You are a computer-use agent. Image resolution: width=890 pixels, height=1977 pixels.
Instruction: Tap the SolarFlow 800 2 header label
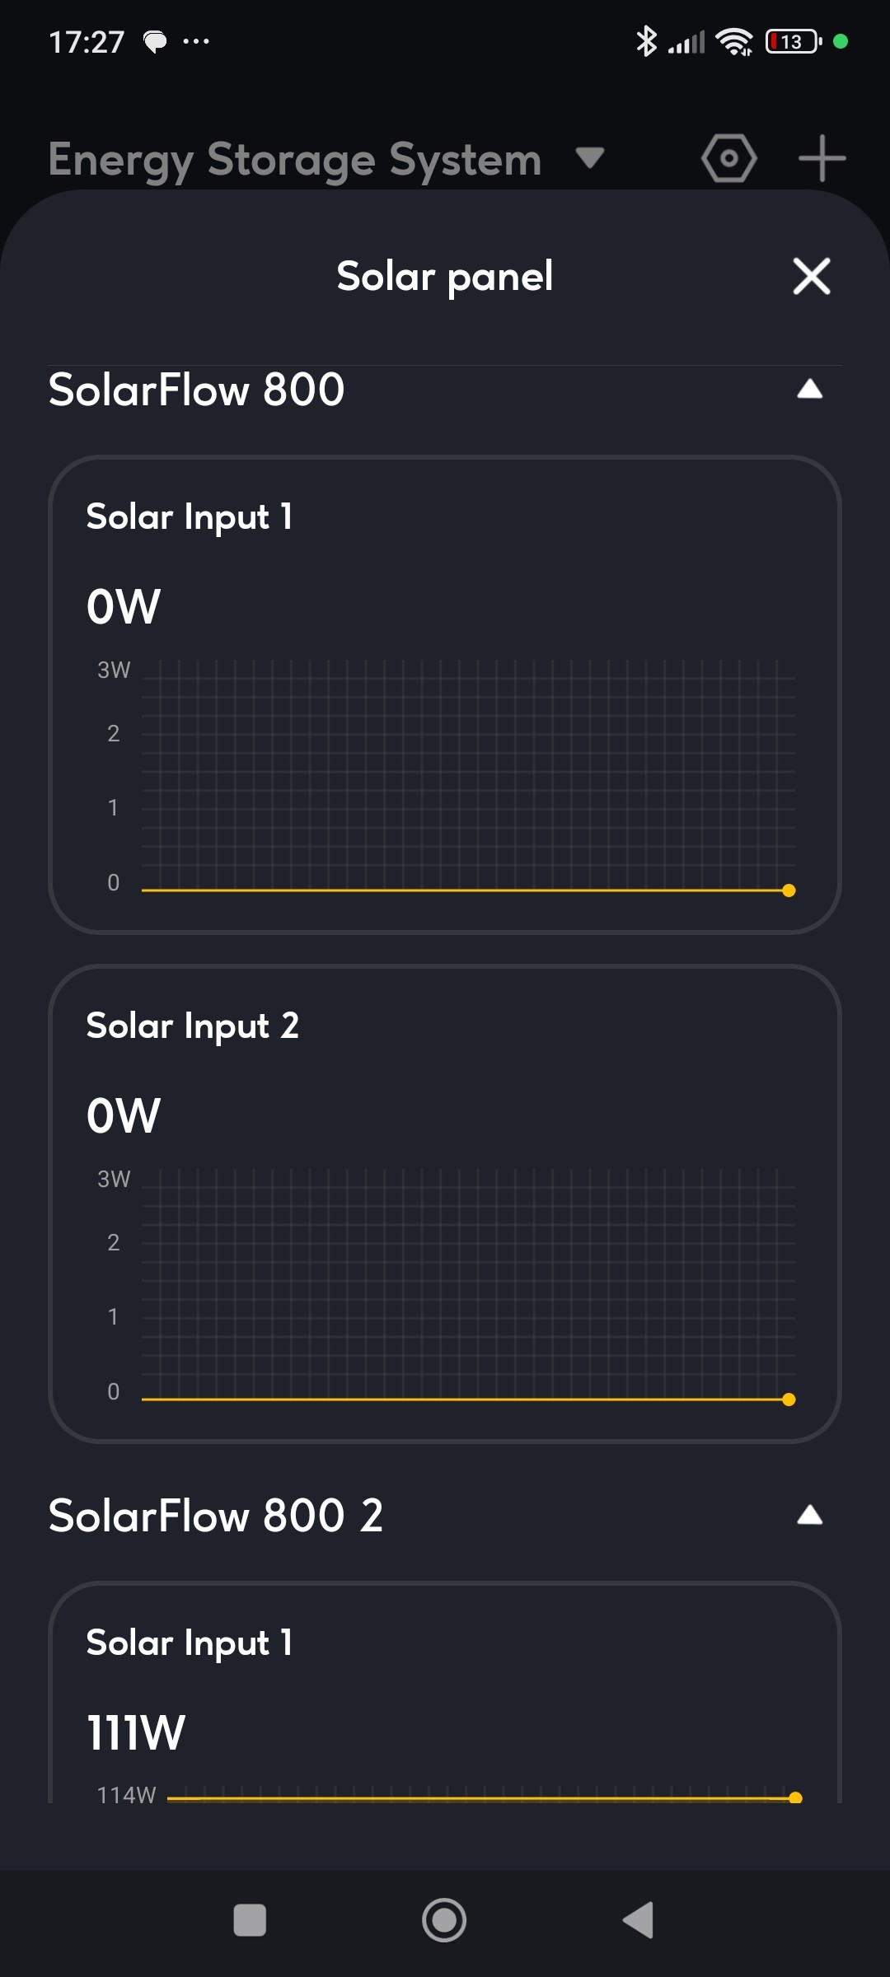[216, 1516]
